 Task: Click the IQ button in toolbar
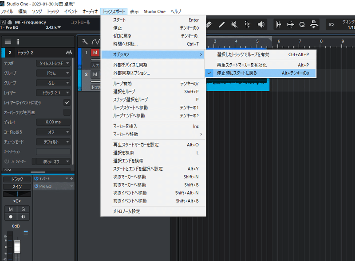[331, 24]
